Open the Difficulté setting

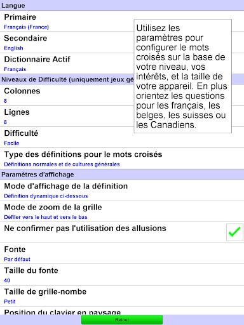[122, 137]
